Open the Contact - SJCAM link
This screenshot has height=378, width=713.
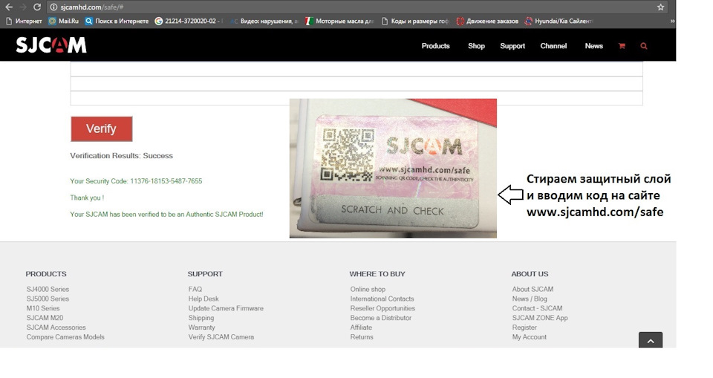tap(537, 308)
